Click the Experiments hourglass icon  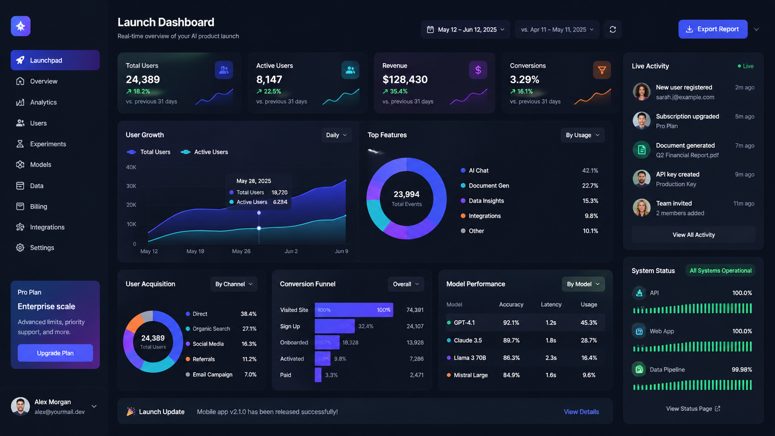pyautogui.click(x=20, y=144)
